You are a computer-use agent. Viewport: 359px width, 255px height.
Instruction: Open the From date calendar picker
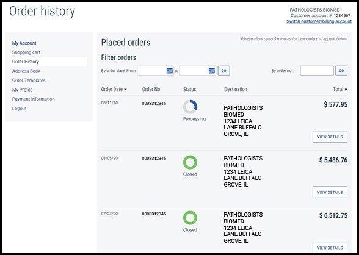(x=170, y=71)
